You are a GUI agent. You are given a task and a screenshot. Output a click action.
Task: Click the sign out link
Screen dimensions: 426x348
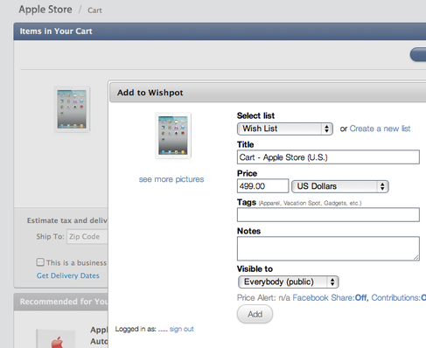coord(181,329)
